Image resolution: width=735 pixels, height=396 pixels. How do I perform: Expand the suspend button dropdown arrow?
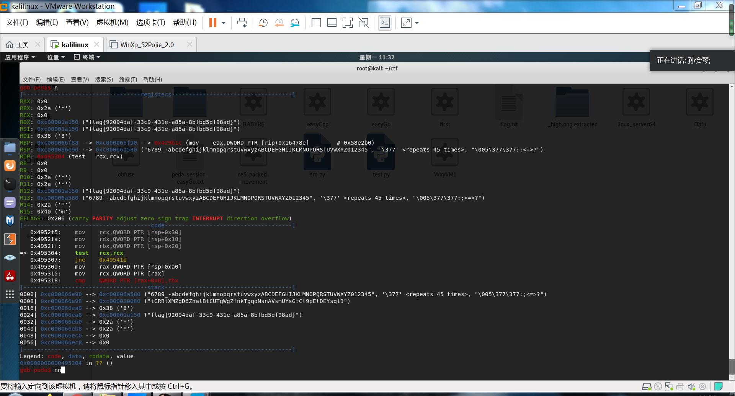(x=223, y=23)
